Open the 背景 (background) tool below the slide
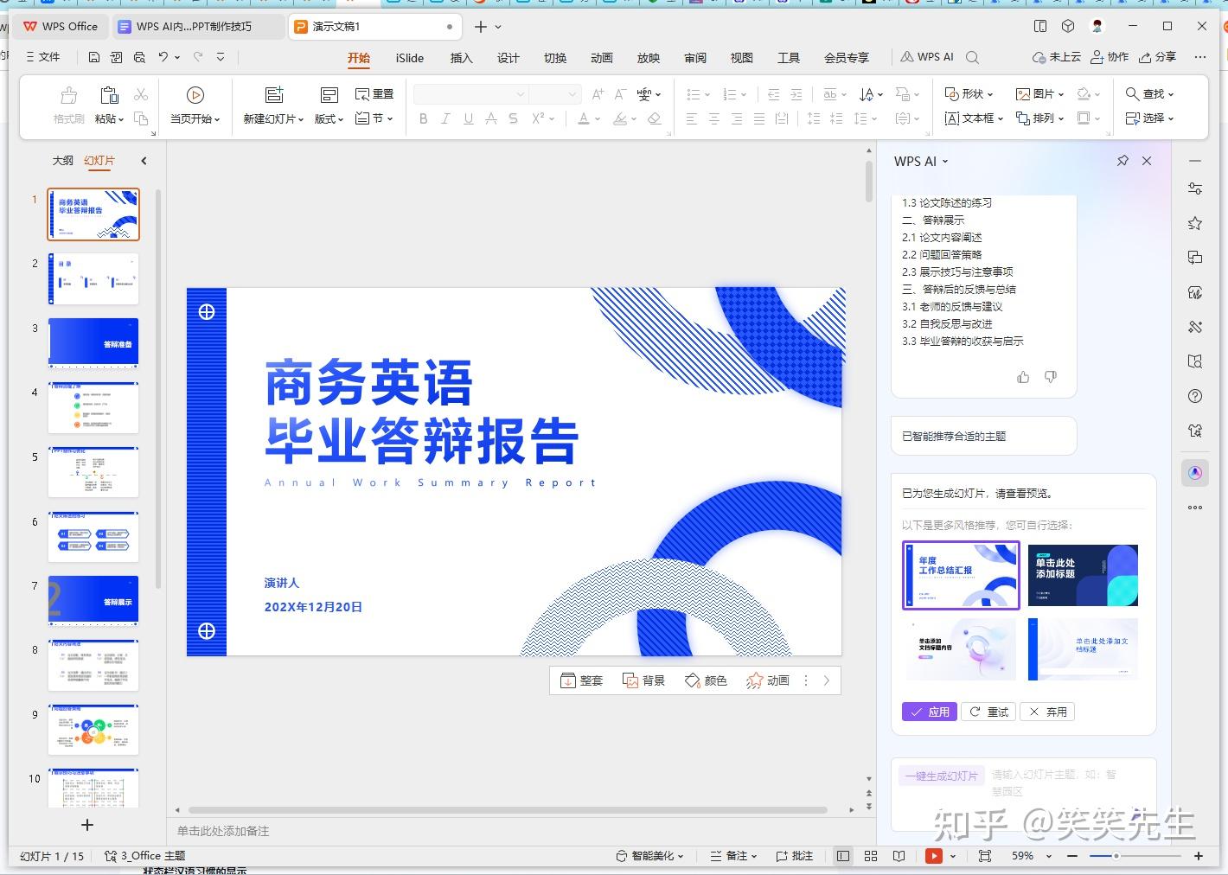Viewport: 1228px width, 875px height. pyautogui.click(x=643, y=680)
